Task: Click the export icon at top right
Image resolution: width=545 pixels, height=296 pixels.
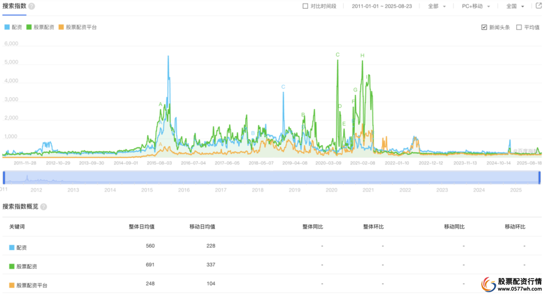Action: coord(538,6)
